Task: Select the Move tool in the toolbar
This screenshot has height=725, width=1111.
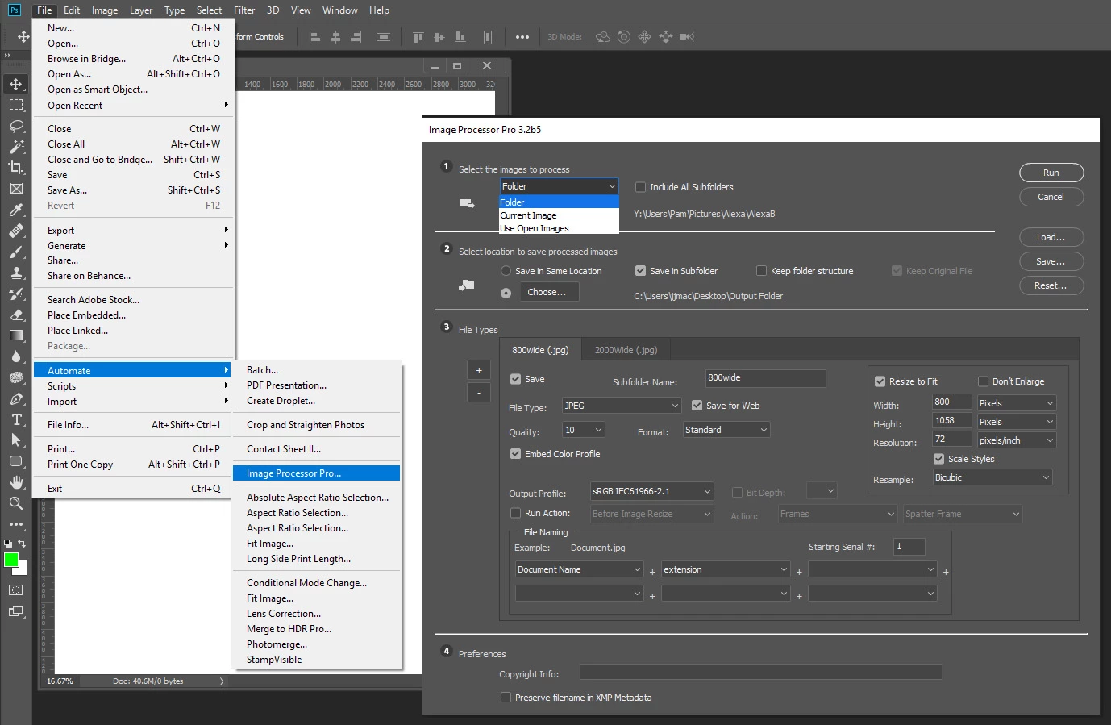Action: [x=16, y=84]
